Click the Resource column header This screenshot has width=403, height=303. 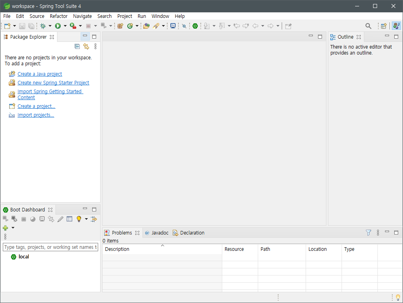240,249
